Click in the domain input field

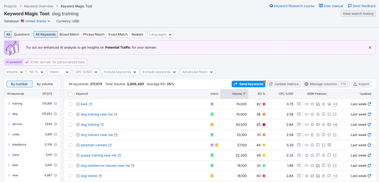point(56,62)
